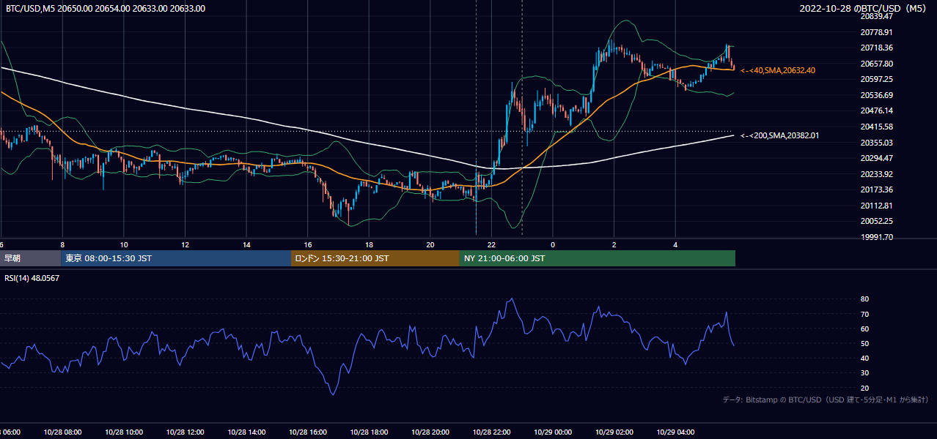Click price axis label 20536.69

876,95
